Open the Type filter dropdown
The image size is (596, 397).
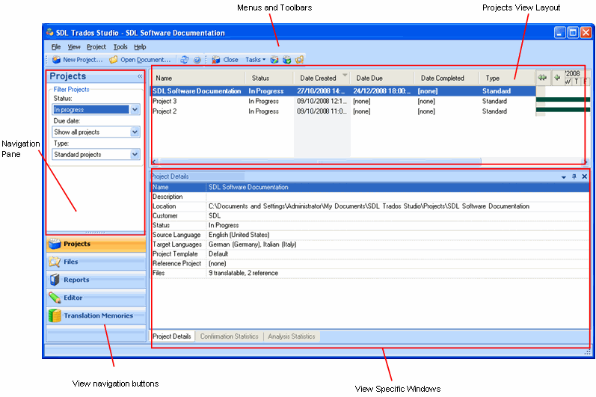tap(135, 154)
